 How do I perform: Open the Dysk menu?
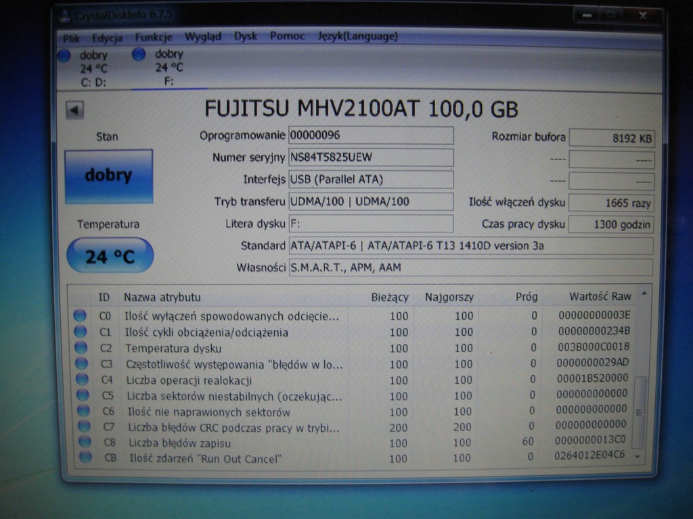(245, 36)
